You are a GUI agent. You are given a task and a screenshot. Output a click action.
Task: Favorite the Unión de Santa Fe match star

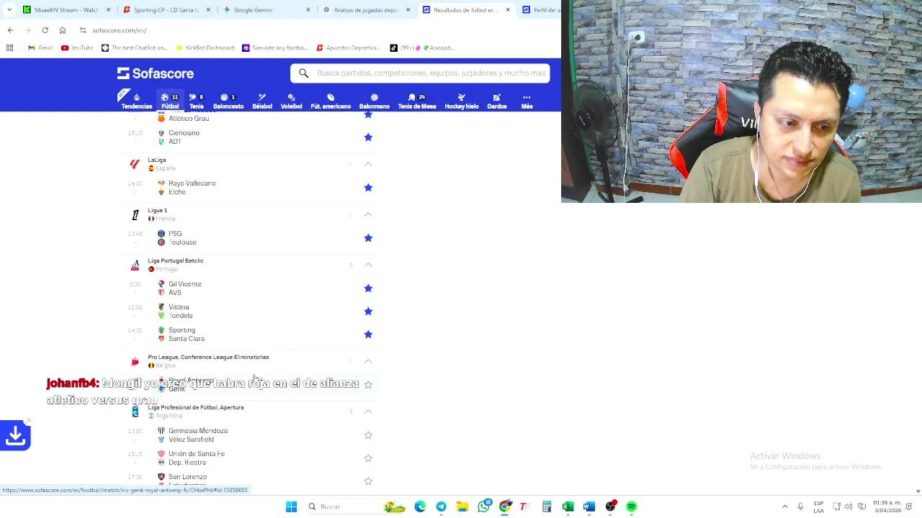368,458
